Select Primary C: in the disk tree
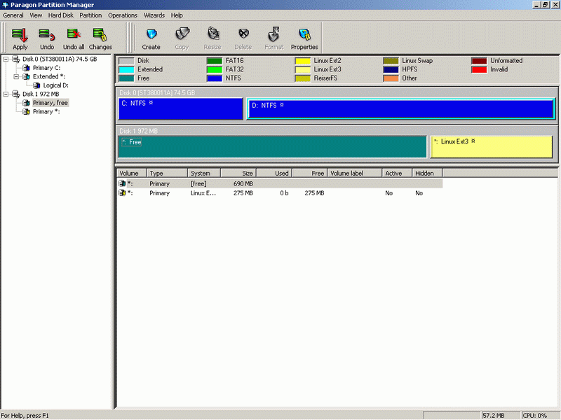The height and width of the screenshot is (420, 561). click(x=46, y=68)
